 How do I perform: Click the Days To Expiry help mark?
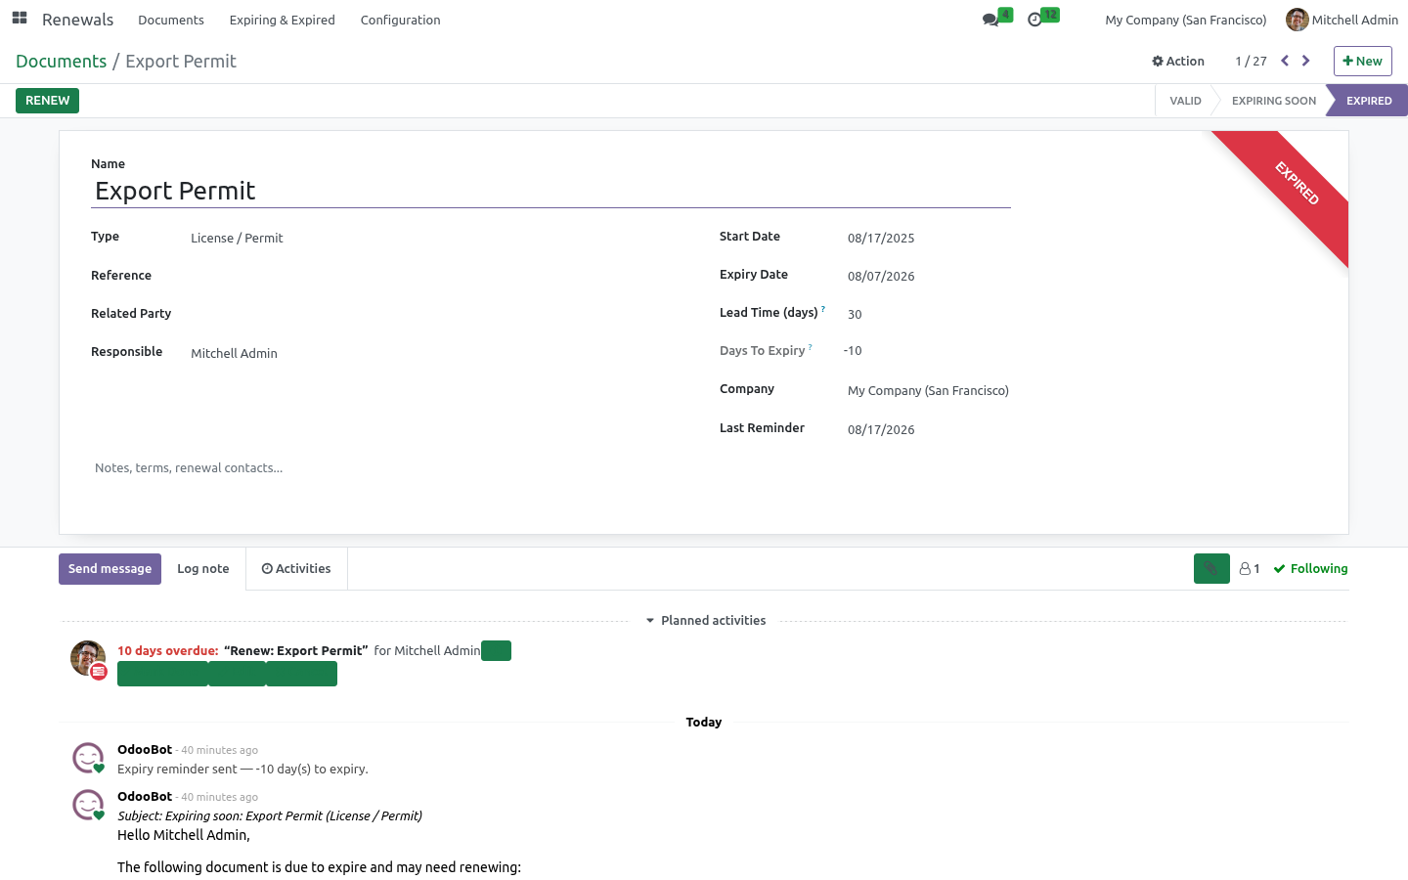pos(811,347)
